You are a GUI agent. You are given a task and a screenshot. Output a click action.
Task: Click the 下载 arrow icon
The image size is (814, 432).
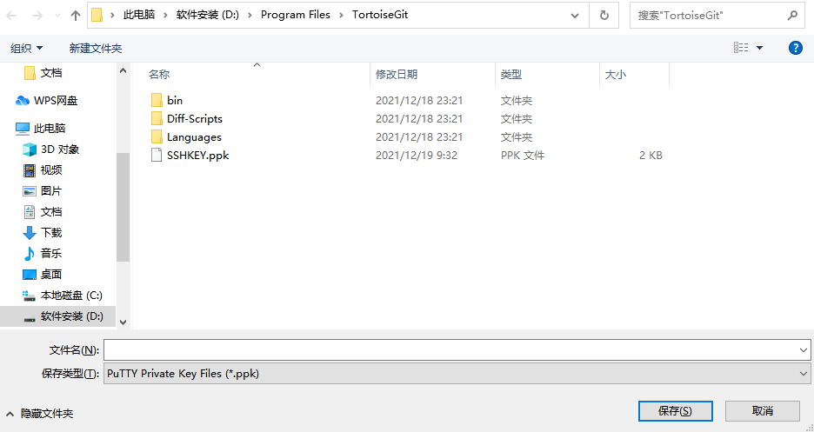(x=30, y=233)
